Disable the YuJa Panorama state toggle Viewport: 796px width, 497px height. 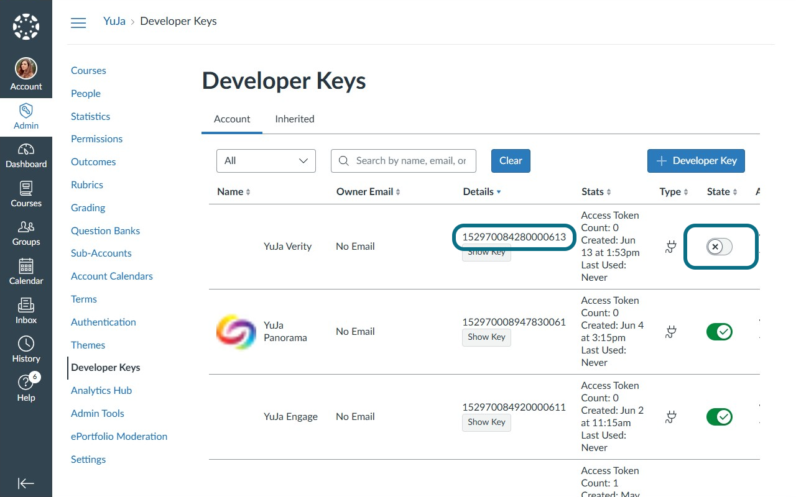tap(720, 332)
